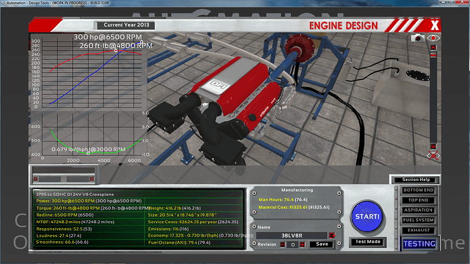Image resolution: width=470 pixels, height=264 pixels.
Task: Open the Top End tab
Action: coord(418,200)
